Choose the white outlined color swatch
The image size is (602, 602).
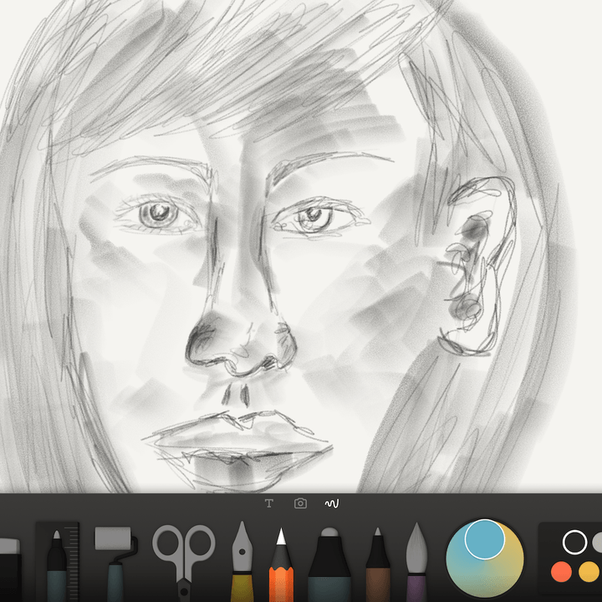(574, 542)
